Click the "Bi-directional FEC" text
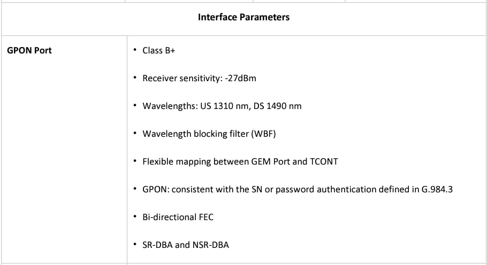This screenshot has height=265, width=487. point(178,217)
